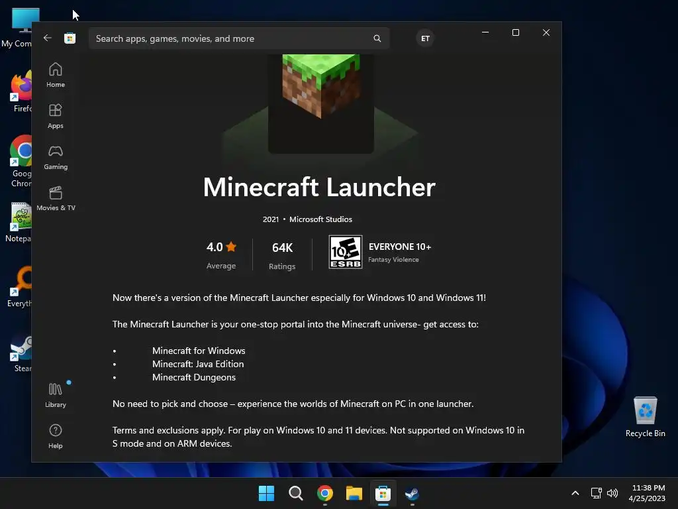
Task: Click the 'Minecraft Launcher' title text
Action: 319,187
